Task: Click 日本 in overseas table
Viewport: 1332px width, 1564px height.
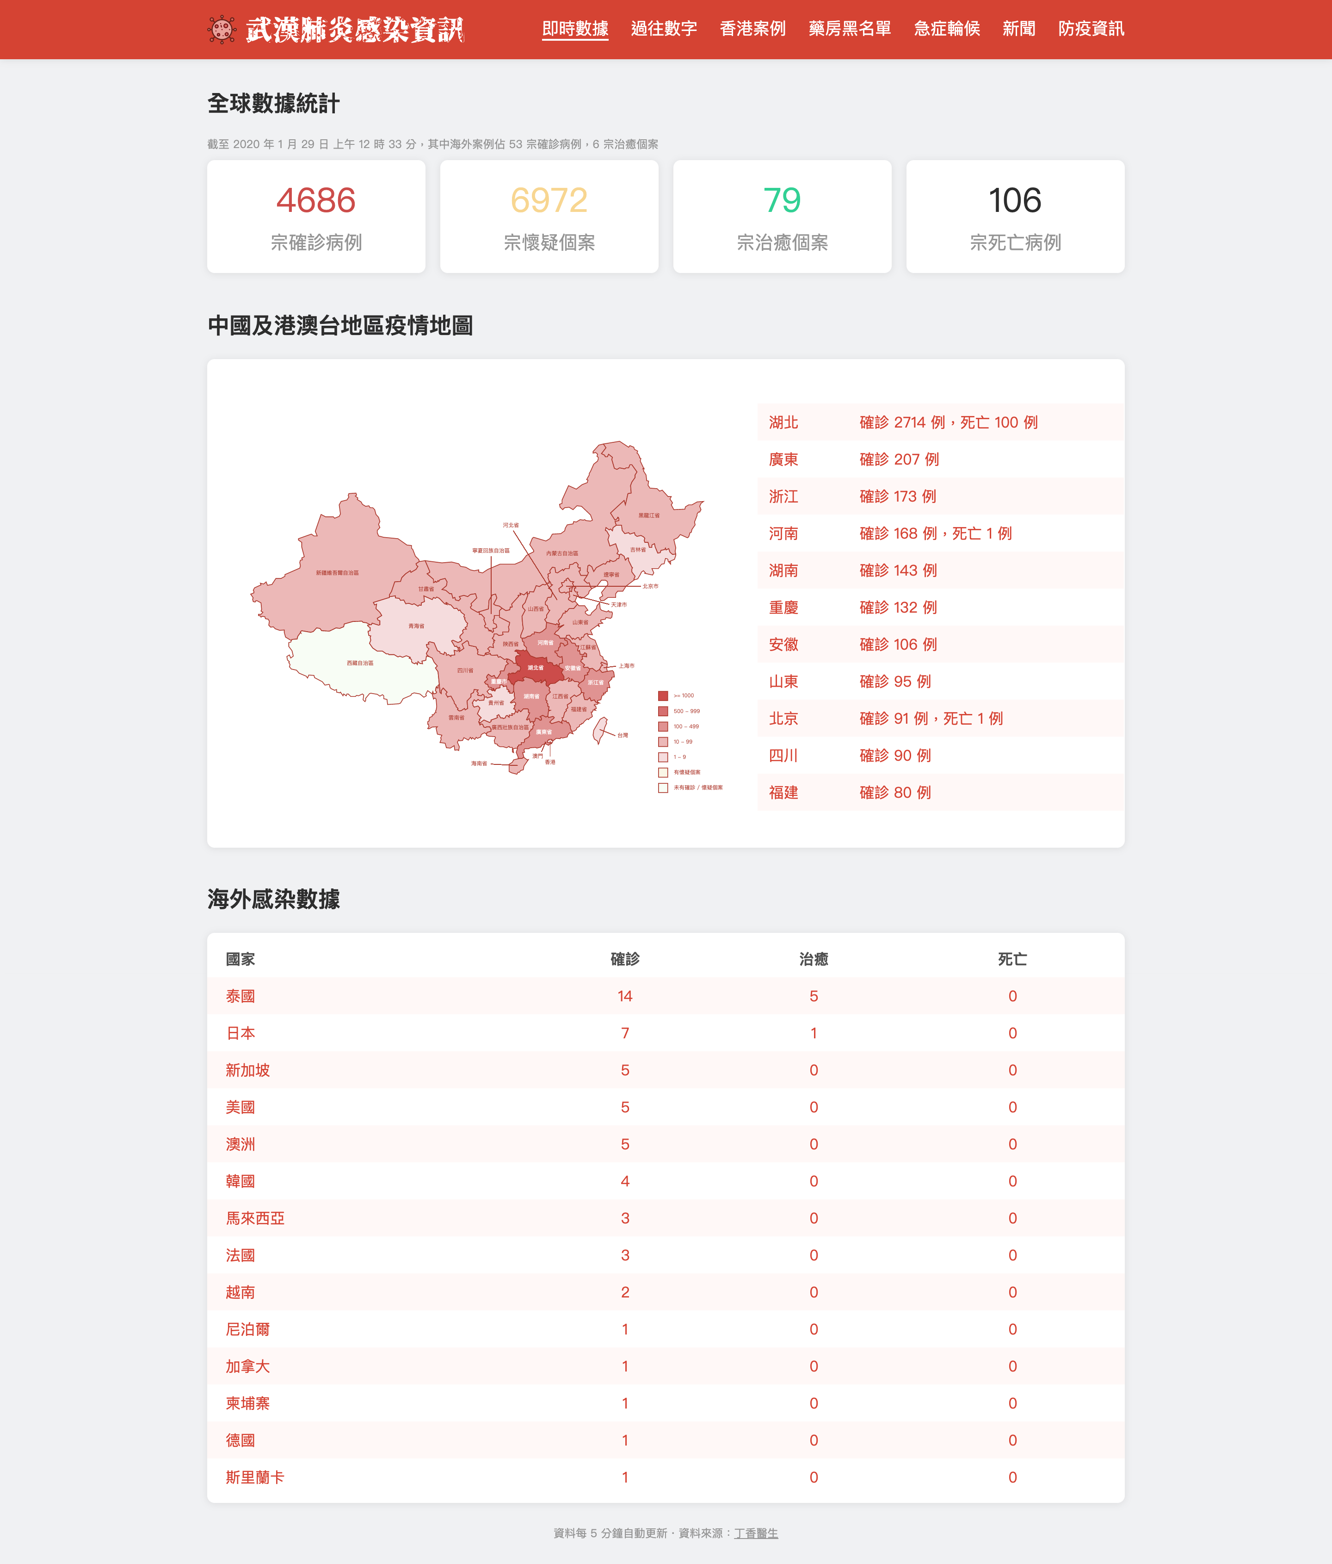Action: [x=241, y=1033]
